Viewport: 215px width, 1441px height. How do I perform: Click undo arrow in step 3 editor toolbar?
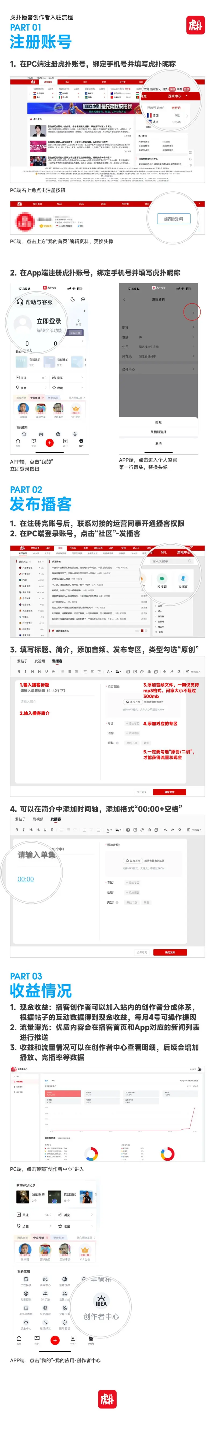pyautogui.click(x=164, y=671)
